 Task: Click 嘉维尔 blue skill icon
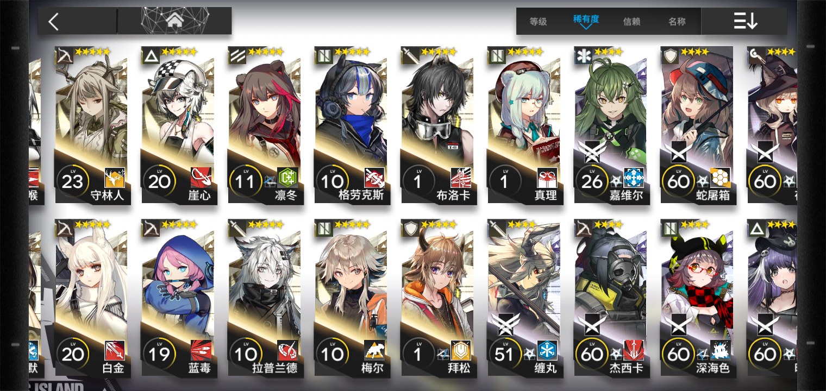tap(634, 178)
